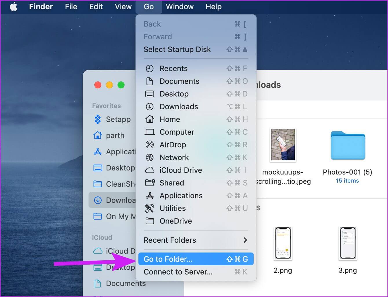Viewport: 388px width, 297px height.
Task: Select the 3.png file thumbnail
Action: [x=348, y=243]
